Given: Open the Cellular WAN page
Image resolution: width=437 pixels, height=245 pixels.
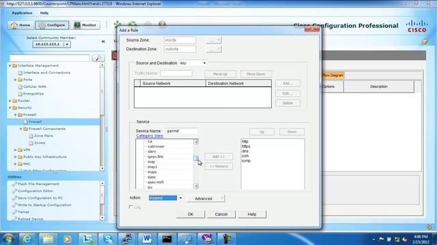Looking at the screenshot, I should [x=35, y=86].
